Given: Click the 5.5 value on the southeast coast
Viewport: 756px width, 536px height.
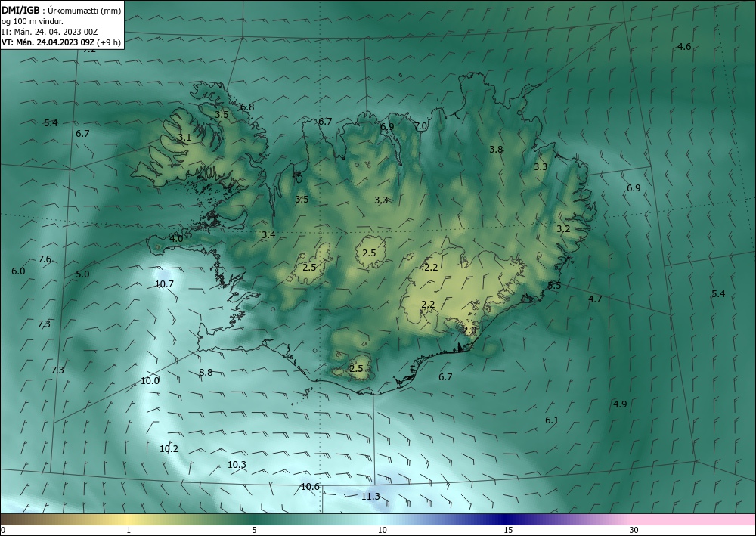Looking at the screenshot, I should pyautogui.click(x=554, y=285).
